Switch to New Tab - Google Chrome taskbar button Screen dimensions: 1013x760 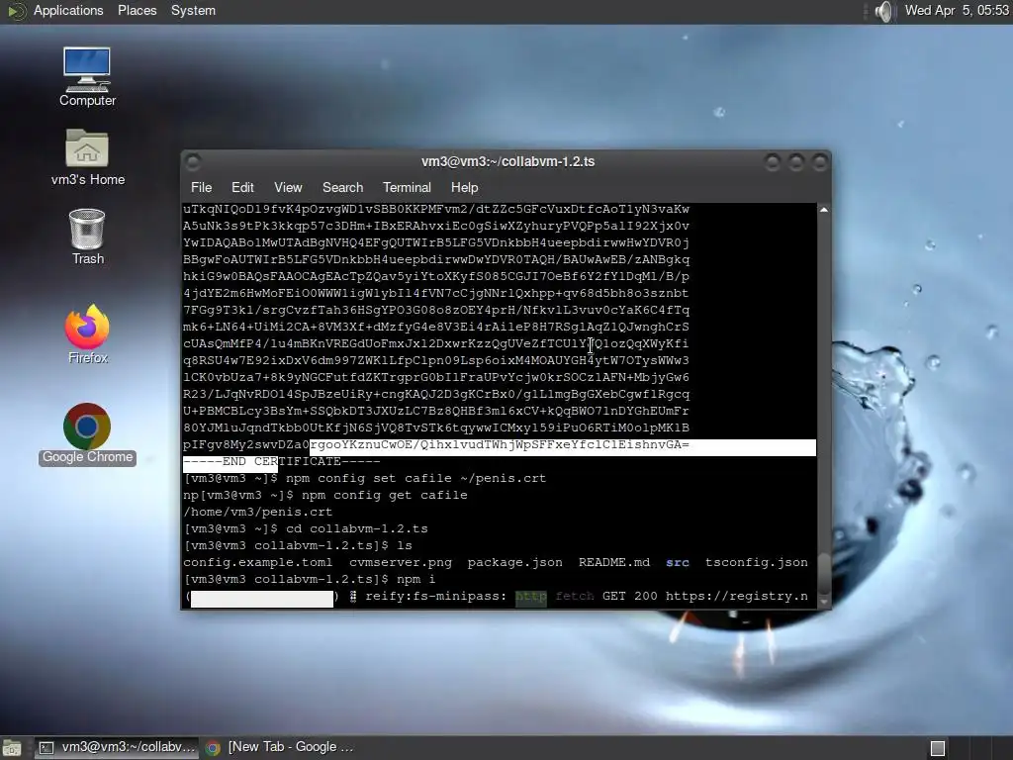click(x=279, y=748)
